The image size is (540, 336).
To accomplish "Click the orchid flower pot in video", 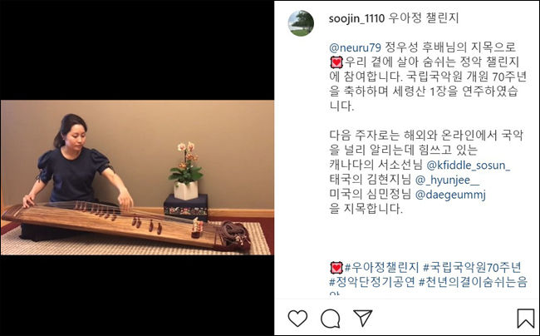I will point(186,171).
